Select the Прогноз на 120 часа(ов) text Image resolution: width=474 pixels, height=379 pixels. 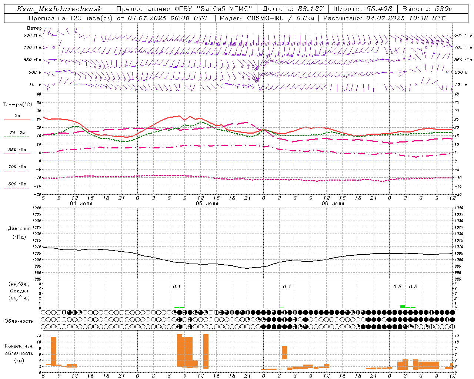71,18
